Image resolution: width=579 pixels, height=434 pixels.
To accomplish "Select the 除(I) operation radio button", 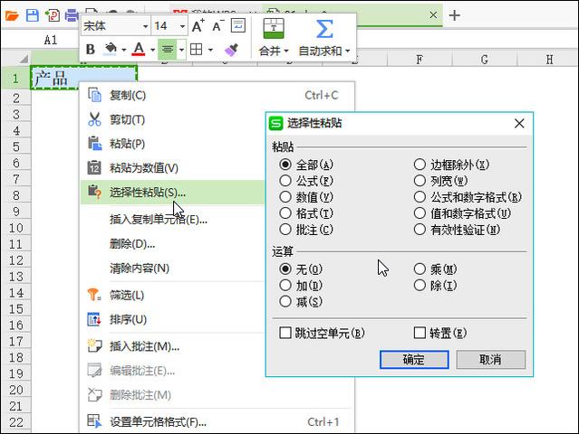I will (420, 285).
